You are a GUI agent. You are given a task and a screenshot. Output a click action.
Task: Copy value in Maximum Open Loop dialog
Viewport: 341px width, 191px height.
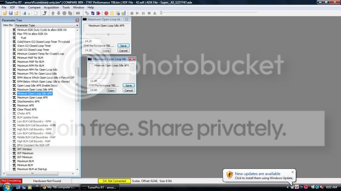pos(106,51)
